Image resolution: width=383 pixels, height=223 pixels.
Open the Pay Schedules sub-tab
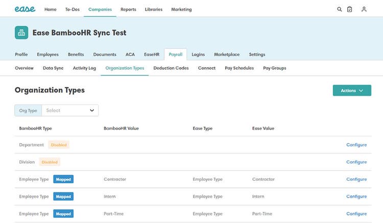pyautogui.click(x=239, y=68)
